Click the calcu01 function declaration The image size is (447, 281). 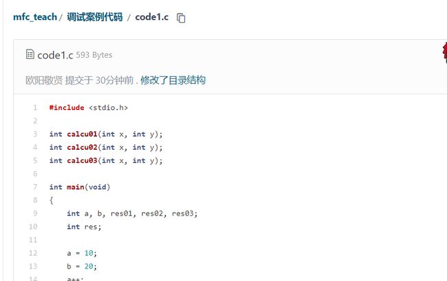point(106,134)
